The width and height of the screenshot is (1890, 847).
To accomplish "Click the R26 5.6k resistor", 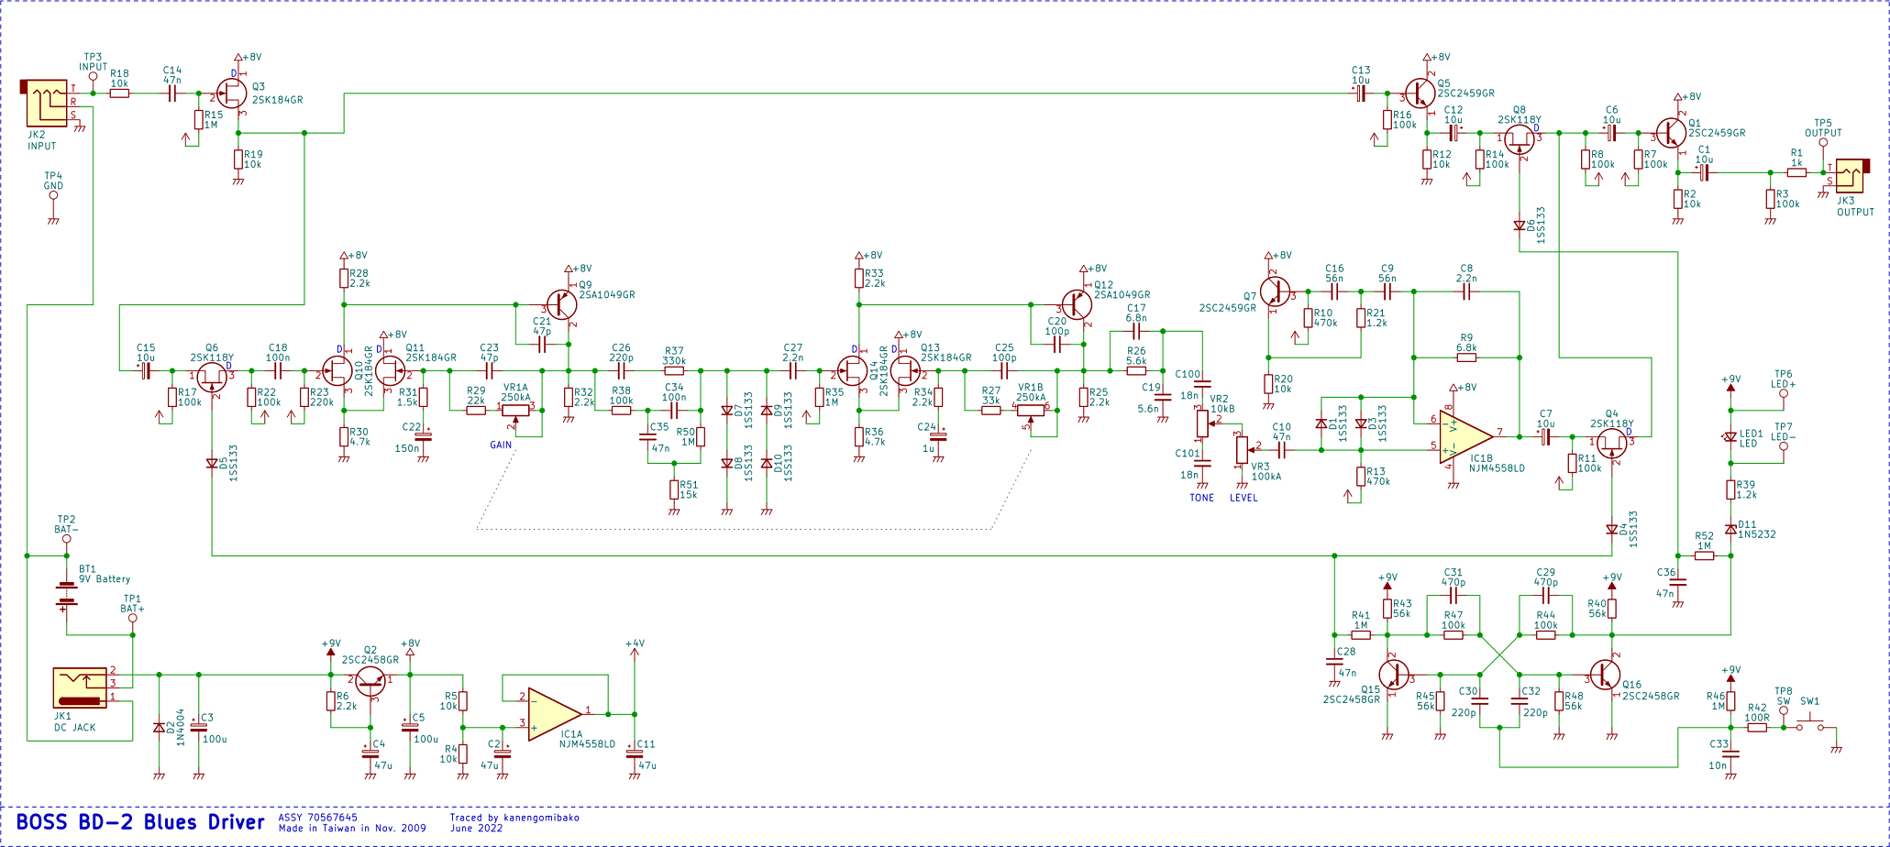I will click(x=1136, y=370).
